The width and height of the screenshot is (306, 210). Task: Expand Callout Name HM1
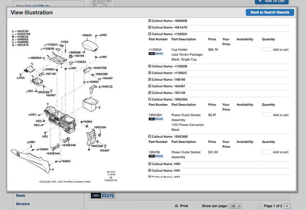tap(150, 164)
